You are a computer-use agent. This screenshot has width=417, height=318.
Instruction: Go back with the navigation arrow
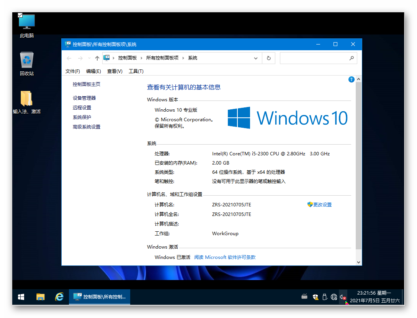tap(69, 58)
